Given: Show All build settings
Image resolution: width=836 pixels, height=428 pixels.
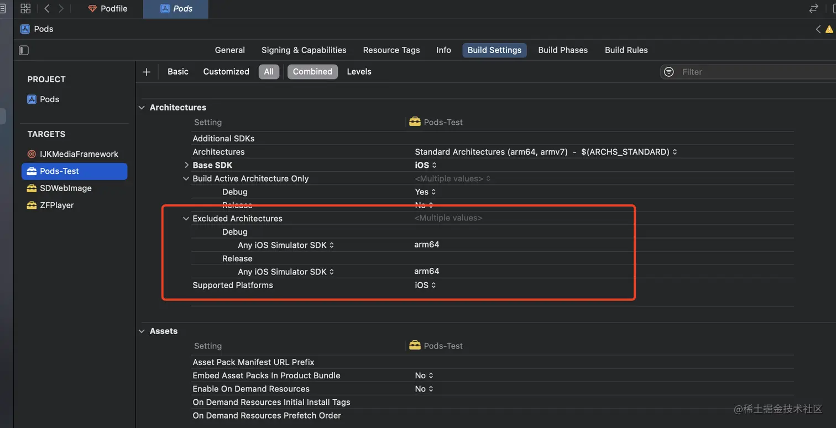Looking at the screenshot, I should (269, 72).
